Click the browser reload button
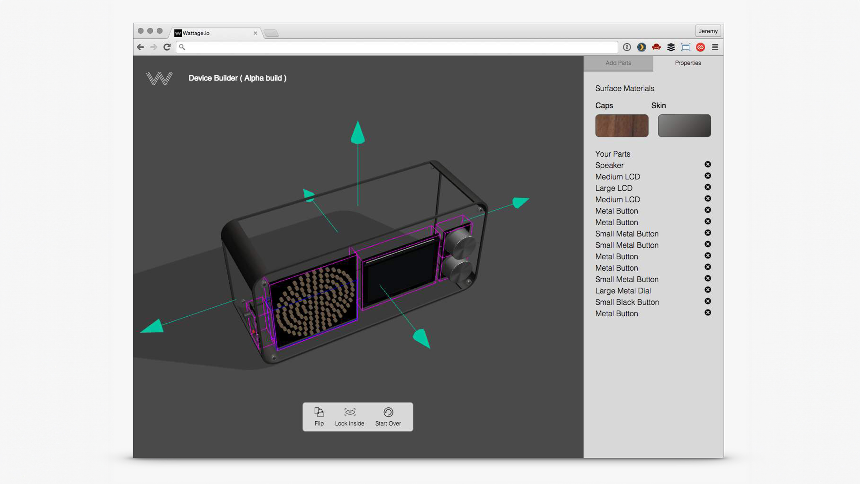 pyautogui.click(x=167, y=47)
